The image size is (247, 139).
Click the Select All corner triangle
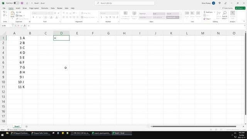pos(4,33)
